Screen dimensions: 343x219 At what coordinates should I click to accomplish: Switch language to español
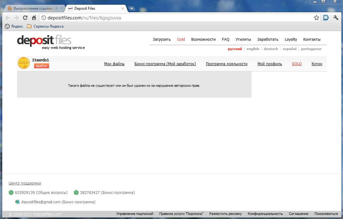pos(289,49)
